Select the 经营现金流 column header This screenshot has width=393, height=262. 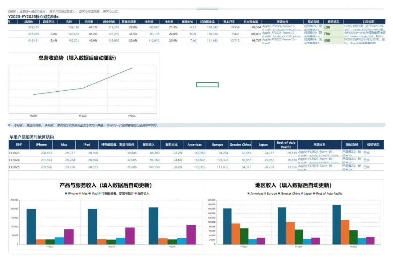coord(207,22)
